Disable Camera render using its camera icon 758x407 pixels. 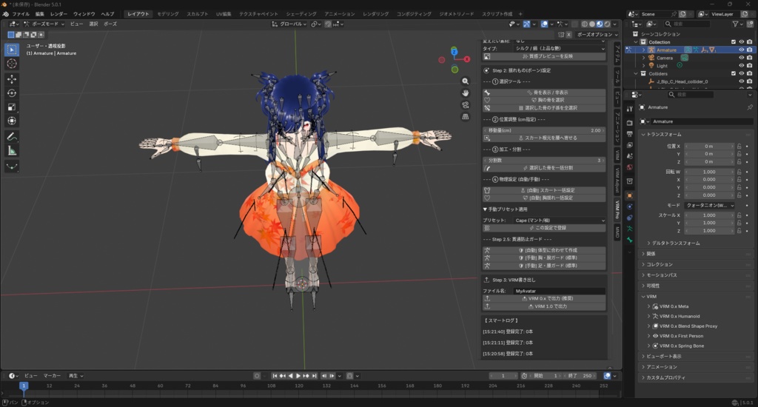point(749,58)
